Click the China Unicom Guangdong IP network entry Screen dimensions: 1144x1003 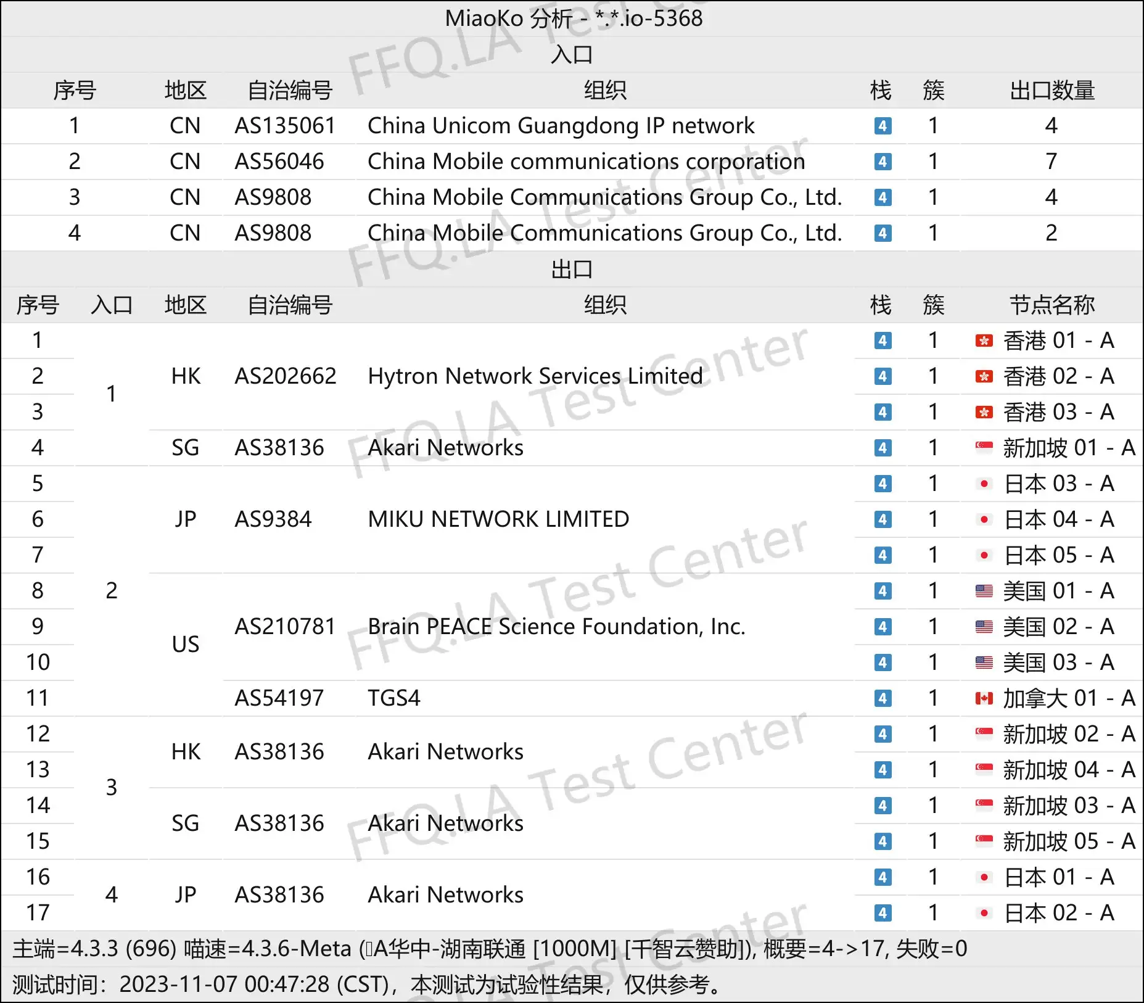[561, 126]
